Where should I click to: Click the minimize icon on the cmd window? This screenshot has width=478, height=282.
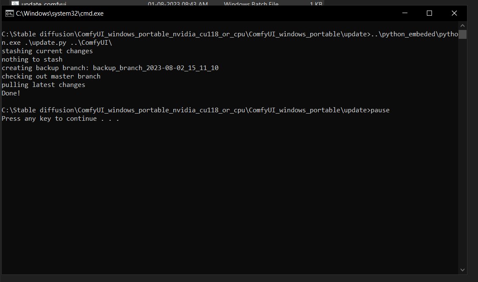tap(404, 13)
